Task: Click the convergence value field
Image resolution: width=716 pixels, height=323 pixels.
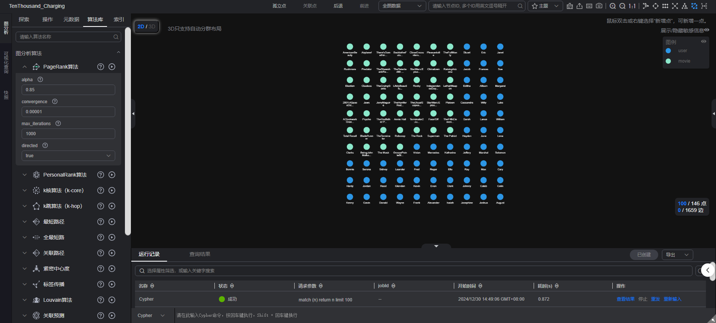Action: click(68, 112)
